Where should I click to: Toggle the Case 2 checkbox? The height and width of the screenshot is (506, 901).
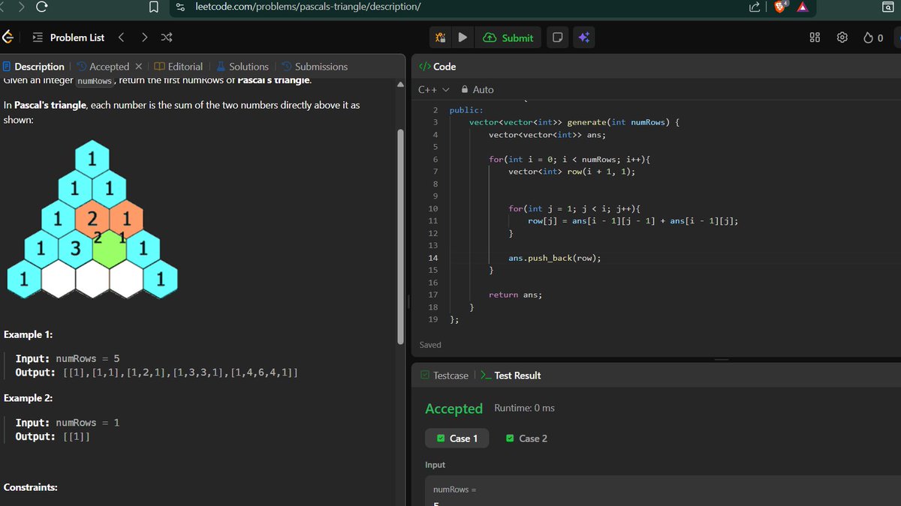coord(511,438)
